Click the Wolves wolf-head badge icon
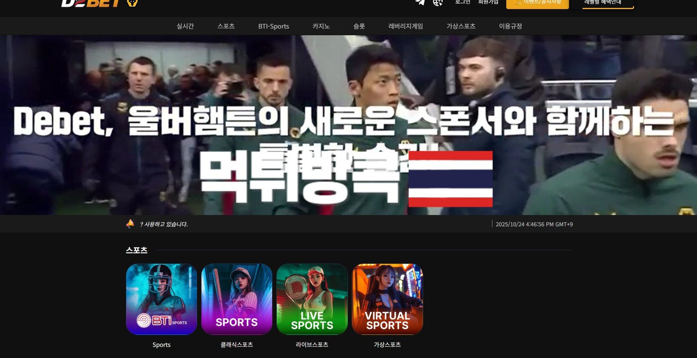The image size is (697, 358). pos(132,3)
